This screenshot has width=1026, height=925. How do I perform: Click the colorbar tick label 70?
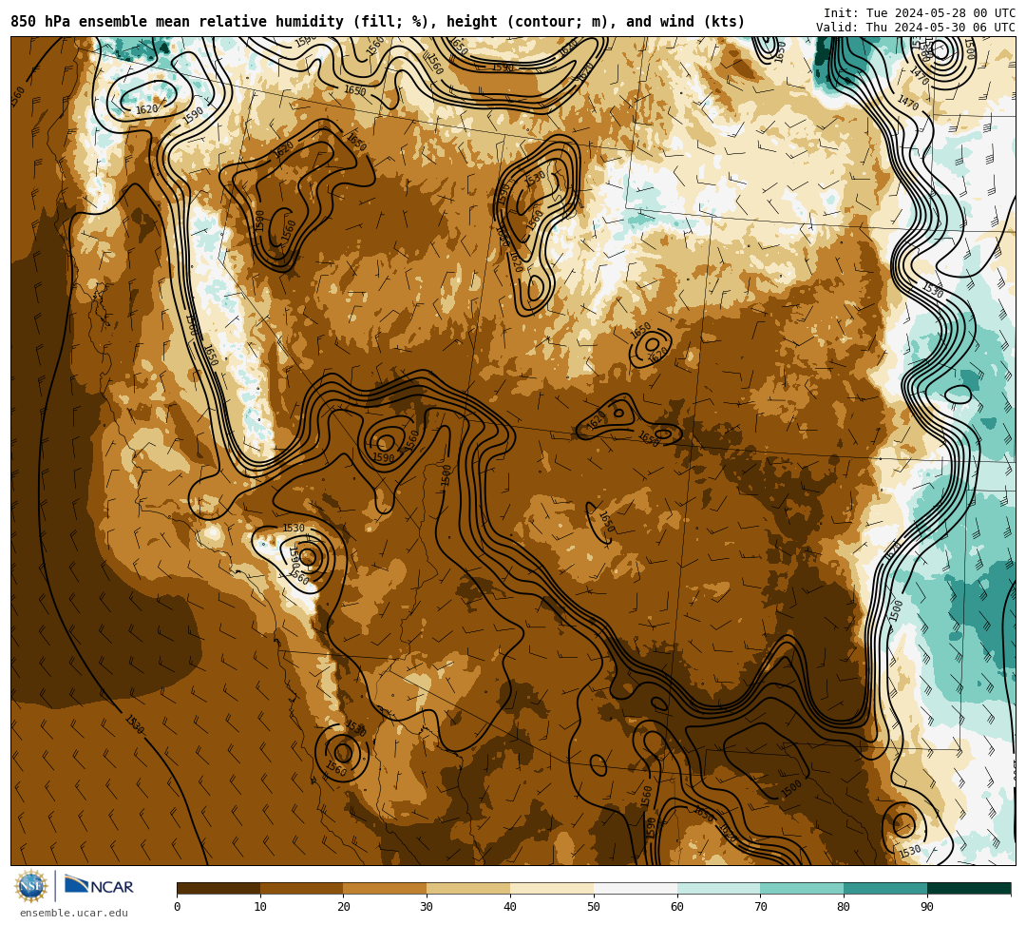click(760, 907)
